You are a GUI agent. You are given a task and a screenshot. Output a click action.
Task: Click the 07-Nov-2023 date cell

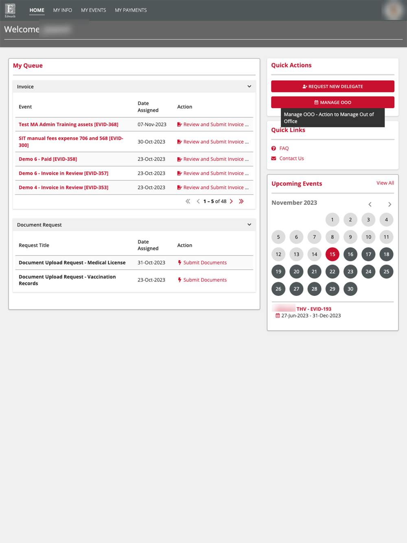(x=152, y=125)
